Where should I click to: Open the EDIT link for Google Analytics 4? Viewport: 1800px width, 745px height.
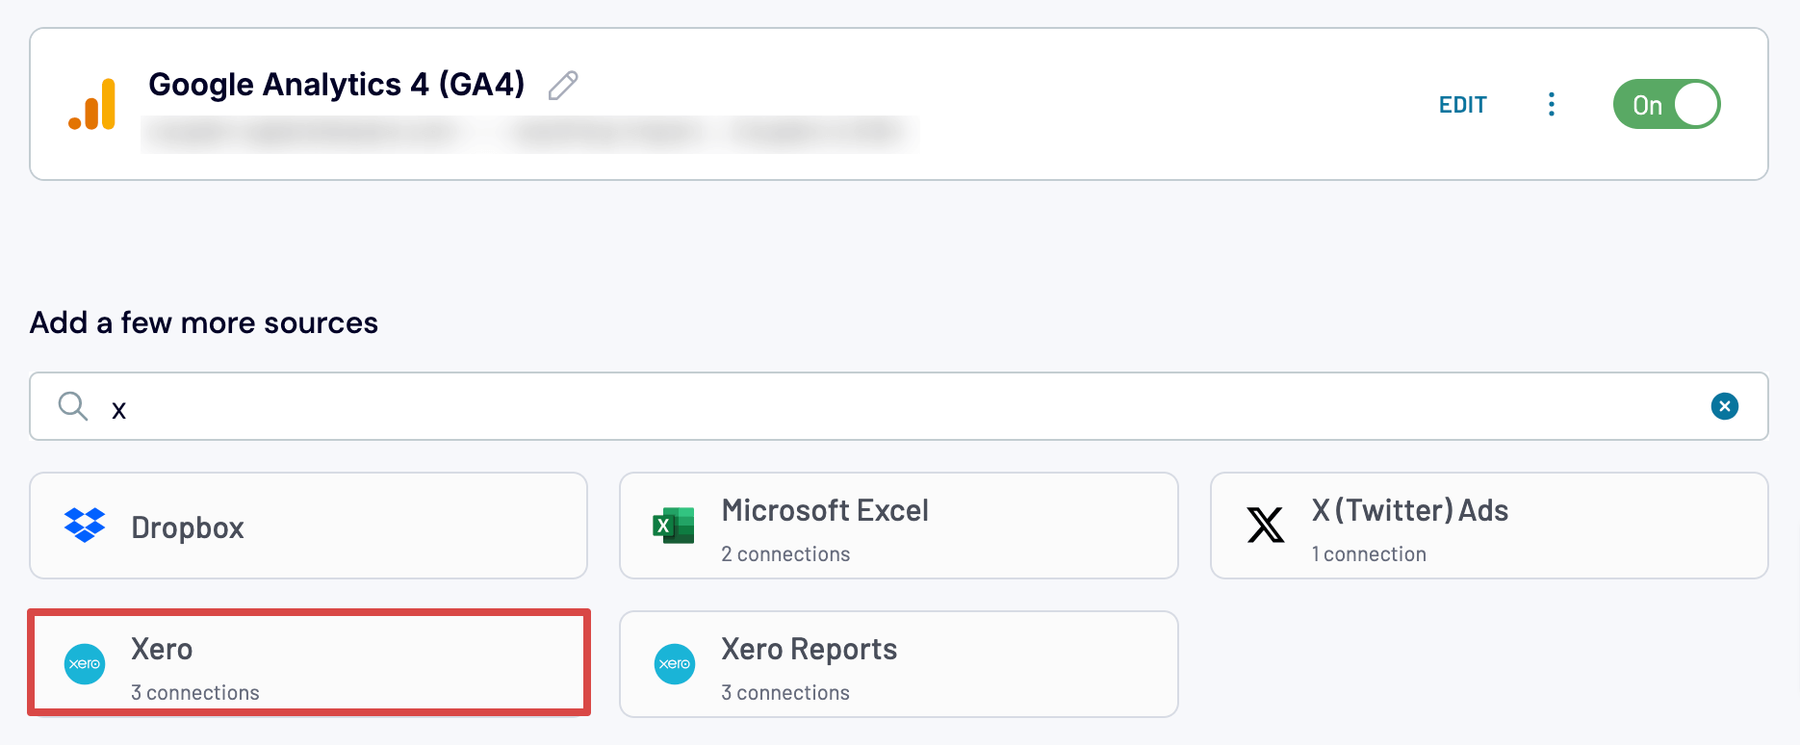click(x=1462, y=105)
